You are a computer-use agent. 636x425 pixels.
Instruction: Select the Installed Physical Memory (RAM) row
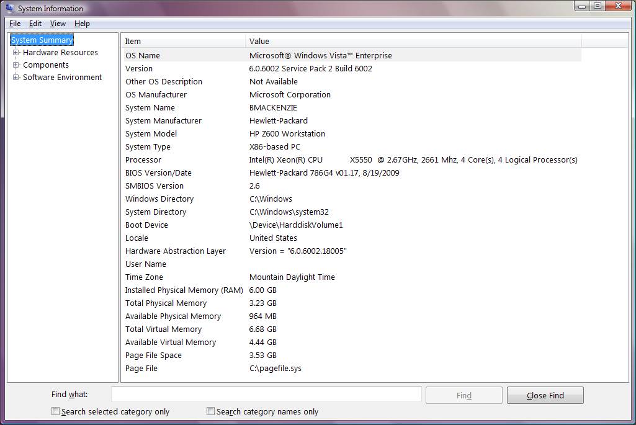184,290
